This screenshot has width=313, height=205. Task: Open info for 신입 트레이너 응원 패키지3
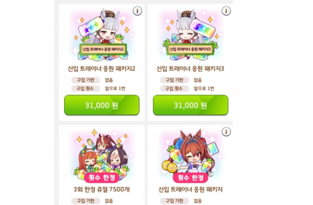[226, 11]
